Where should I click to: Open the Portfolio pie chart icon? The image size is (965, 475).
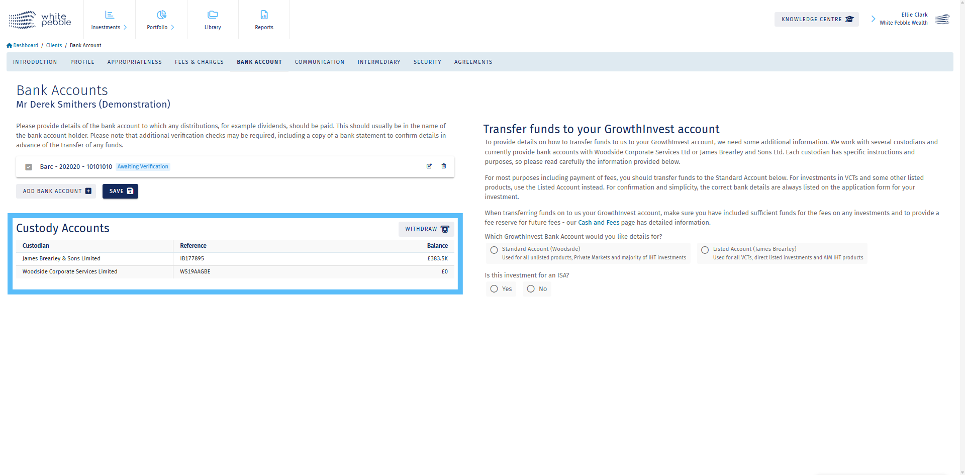pyautogui.click(x=161, y=15)
